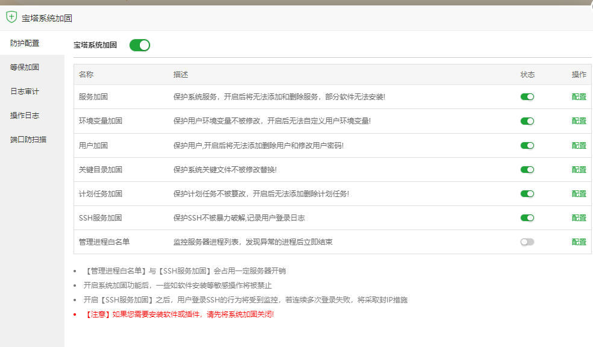Open the 操作日志 sidebar tab
Viewport: 593px width, 347px height.
pos(32,115)
